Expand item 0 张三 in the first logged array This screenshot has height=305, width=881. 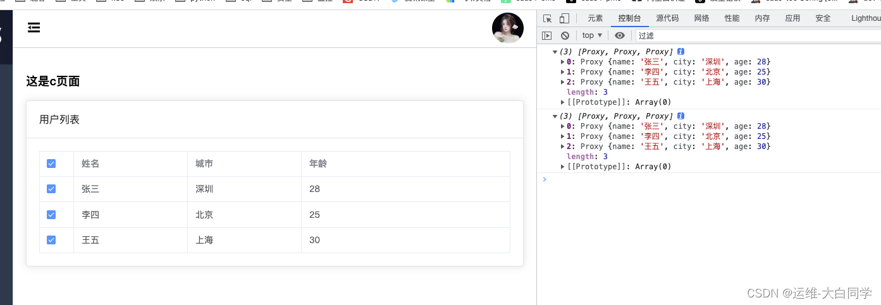(563, 62)
